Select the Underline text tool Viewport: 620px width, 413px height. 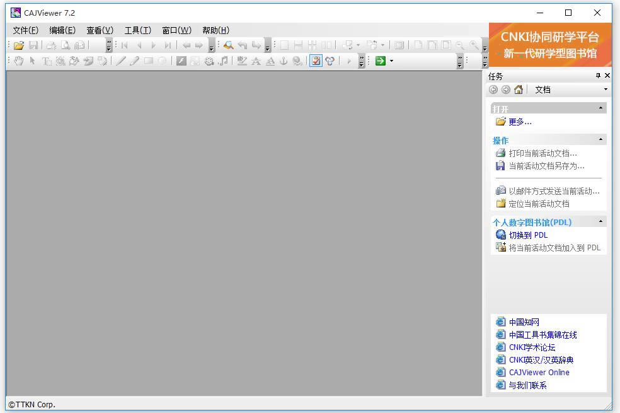coord(270,61)
